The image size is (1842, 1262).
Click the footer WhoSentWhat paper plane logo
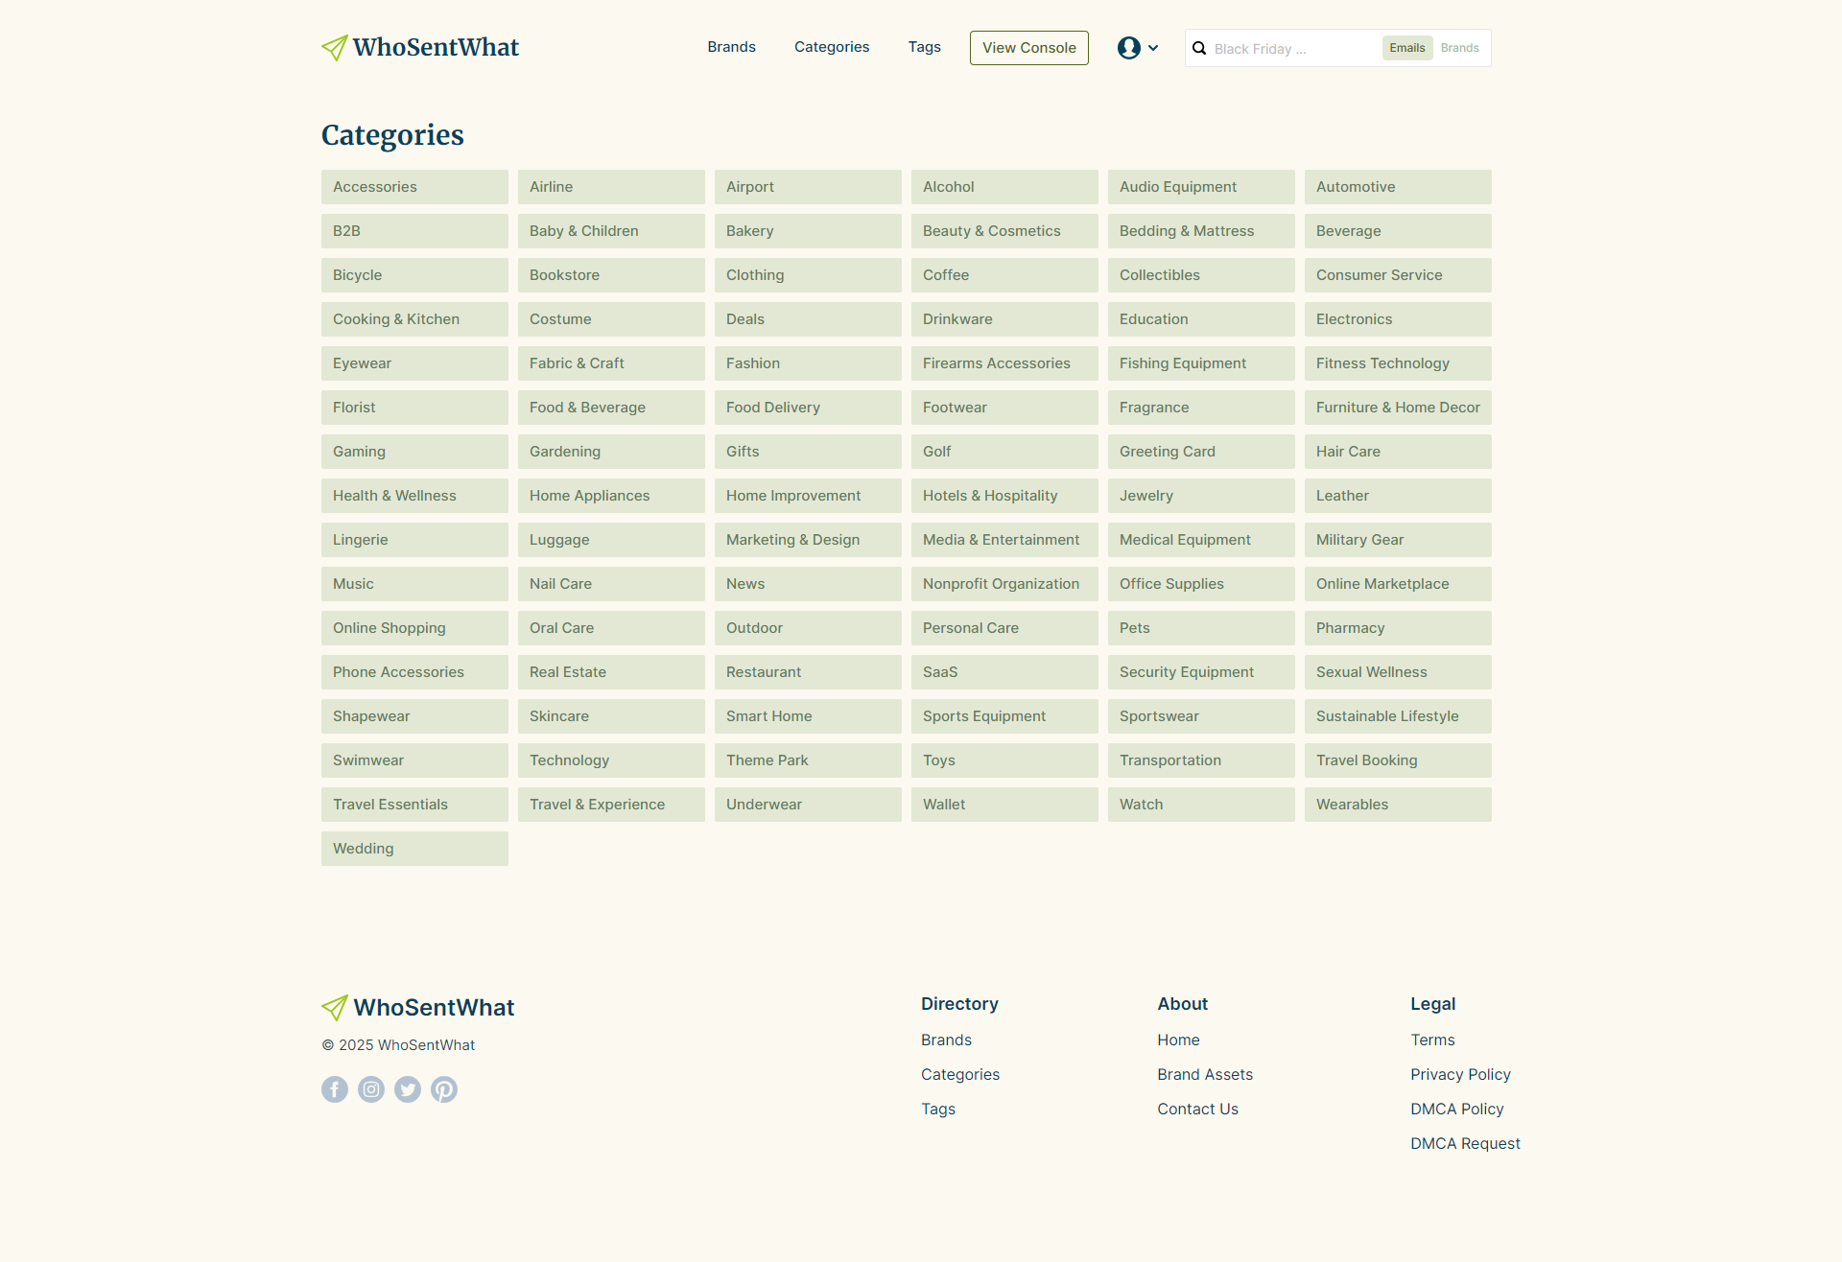pos(335,1007)
